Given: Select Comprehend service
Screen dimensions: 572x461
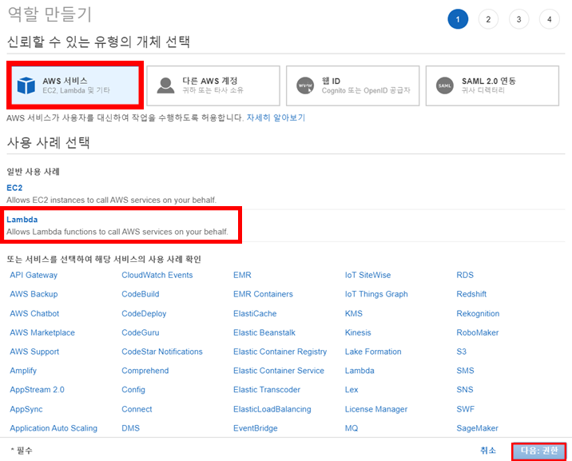Looking at the screenshot, I should point(145,371).
